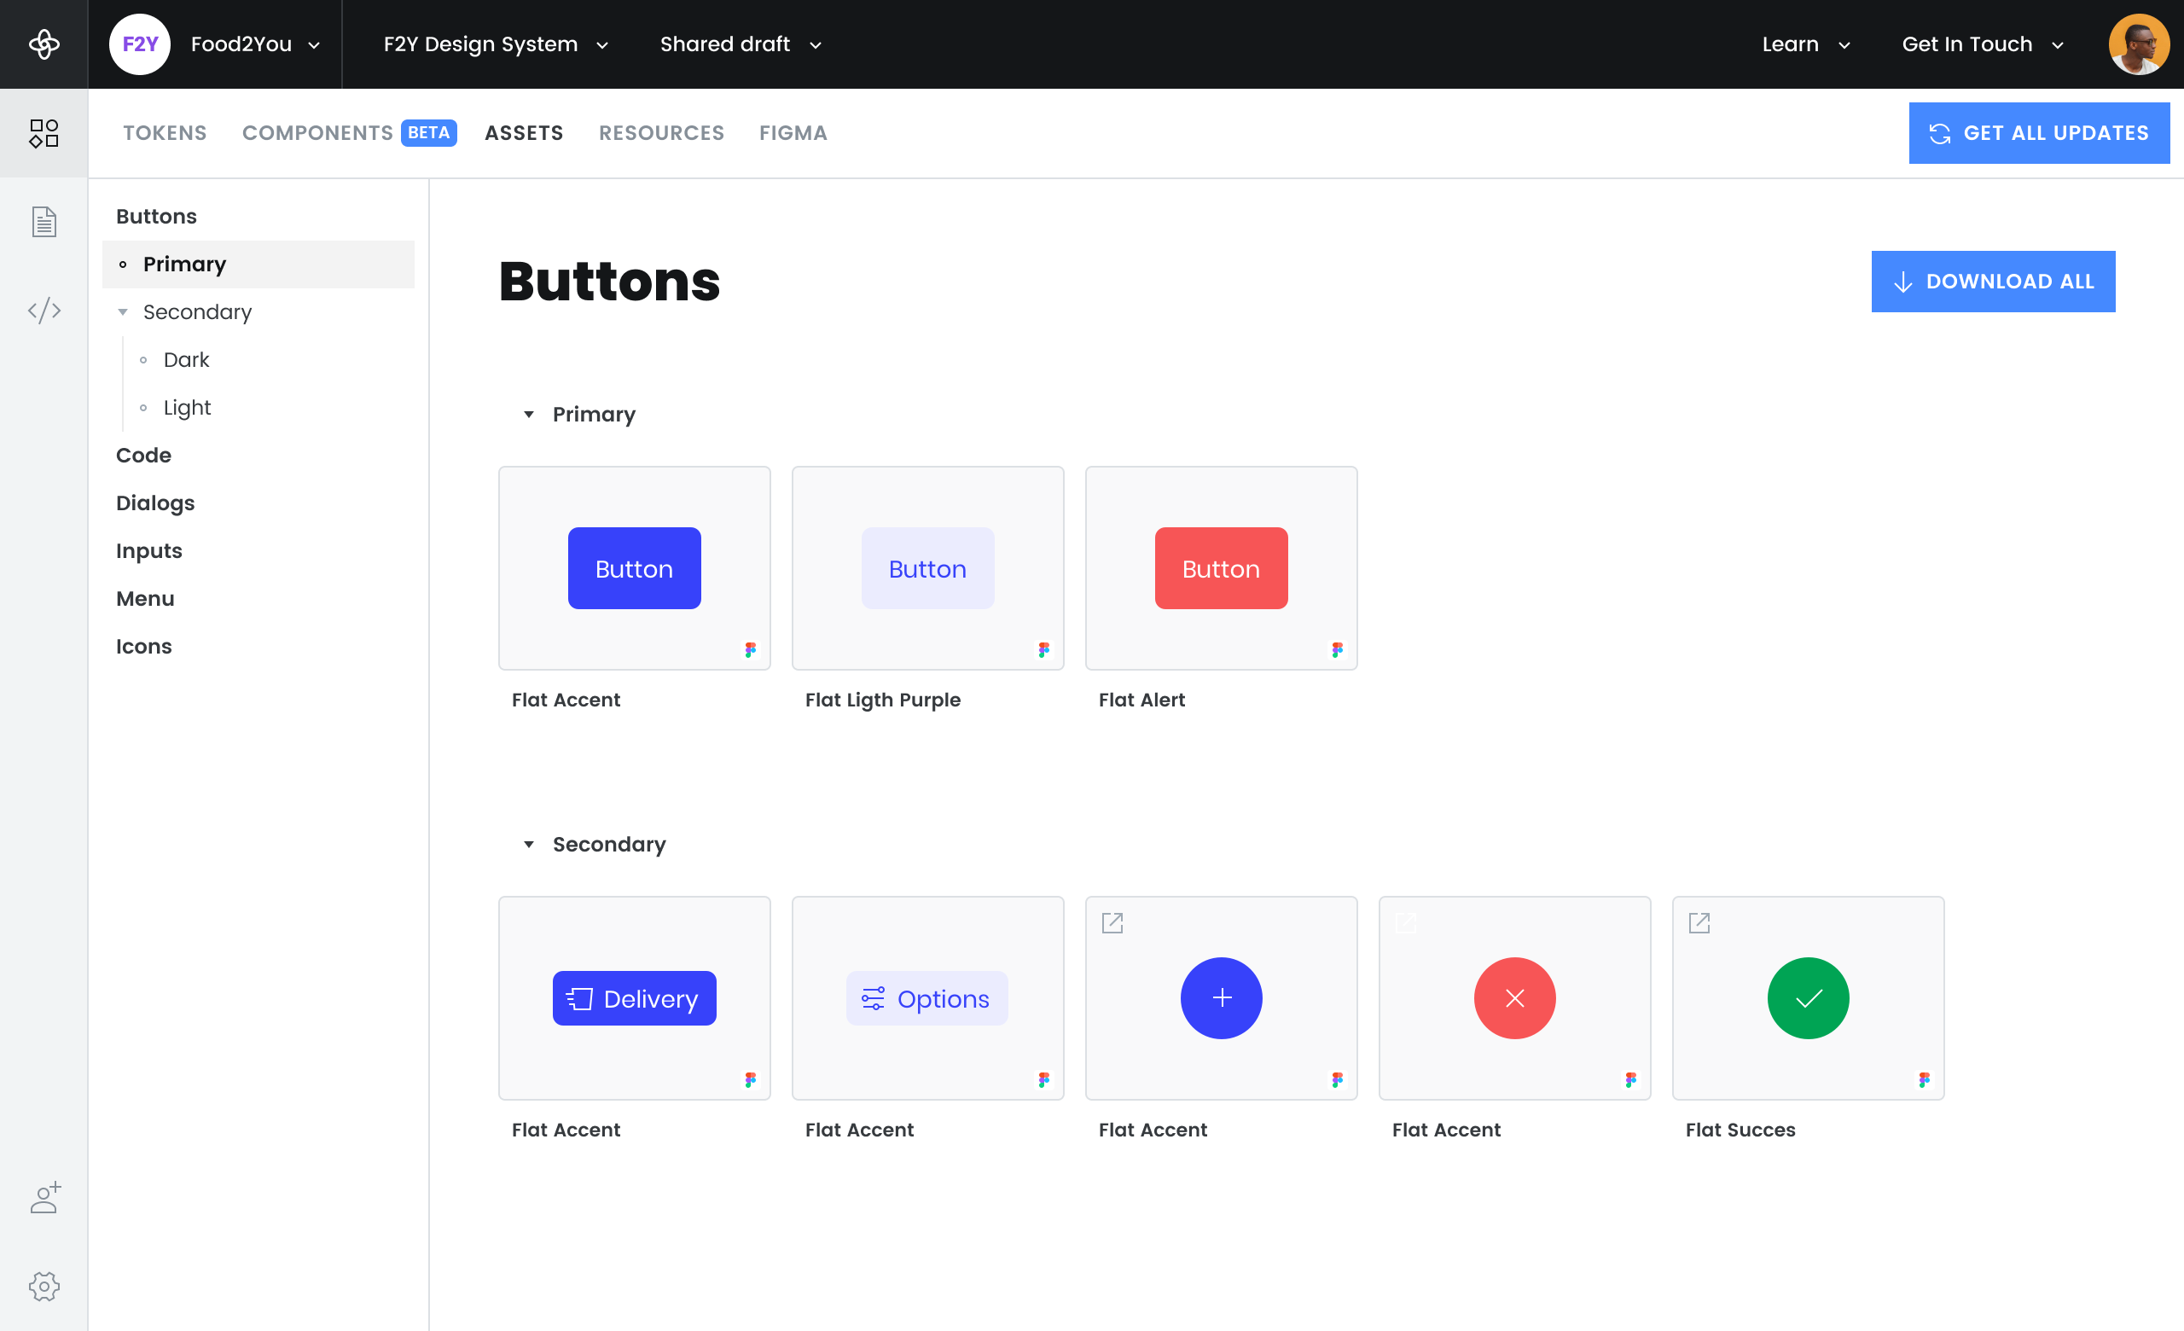Click the invite user icon

(x=44, y=1197)
